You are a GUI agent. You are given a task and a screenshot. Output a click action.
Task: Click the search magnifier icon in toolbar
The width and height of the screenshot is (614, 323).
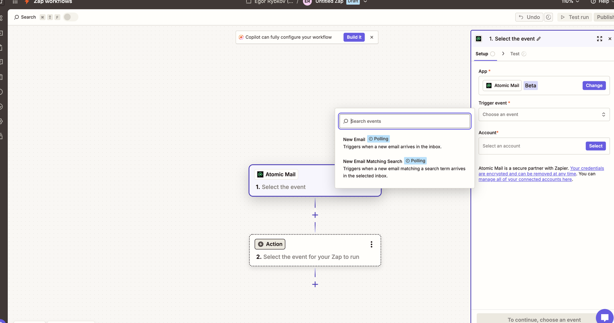click(x=17, y=17)
